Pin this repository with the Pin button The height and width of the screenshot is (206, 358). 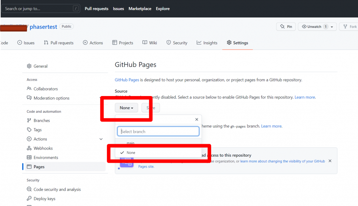point(286,27)
